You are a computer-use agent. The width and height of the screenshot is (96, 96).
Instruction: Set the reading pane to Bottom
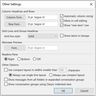click(x=19, y=59)
